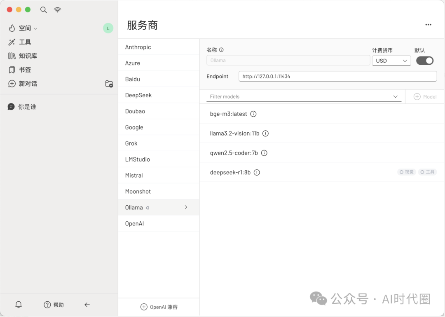Show info for qwen2.5-coder:7b model

coord(264,153)
